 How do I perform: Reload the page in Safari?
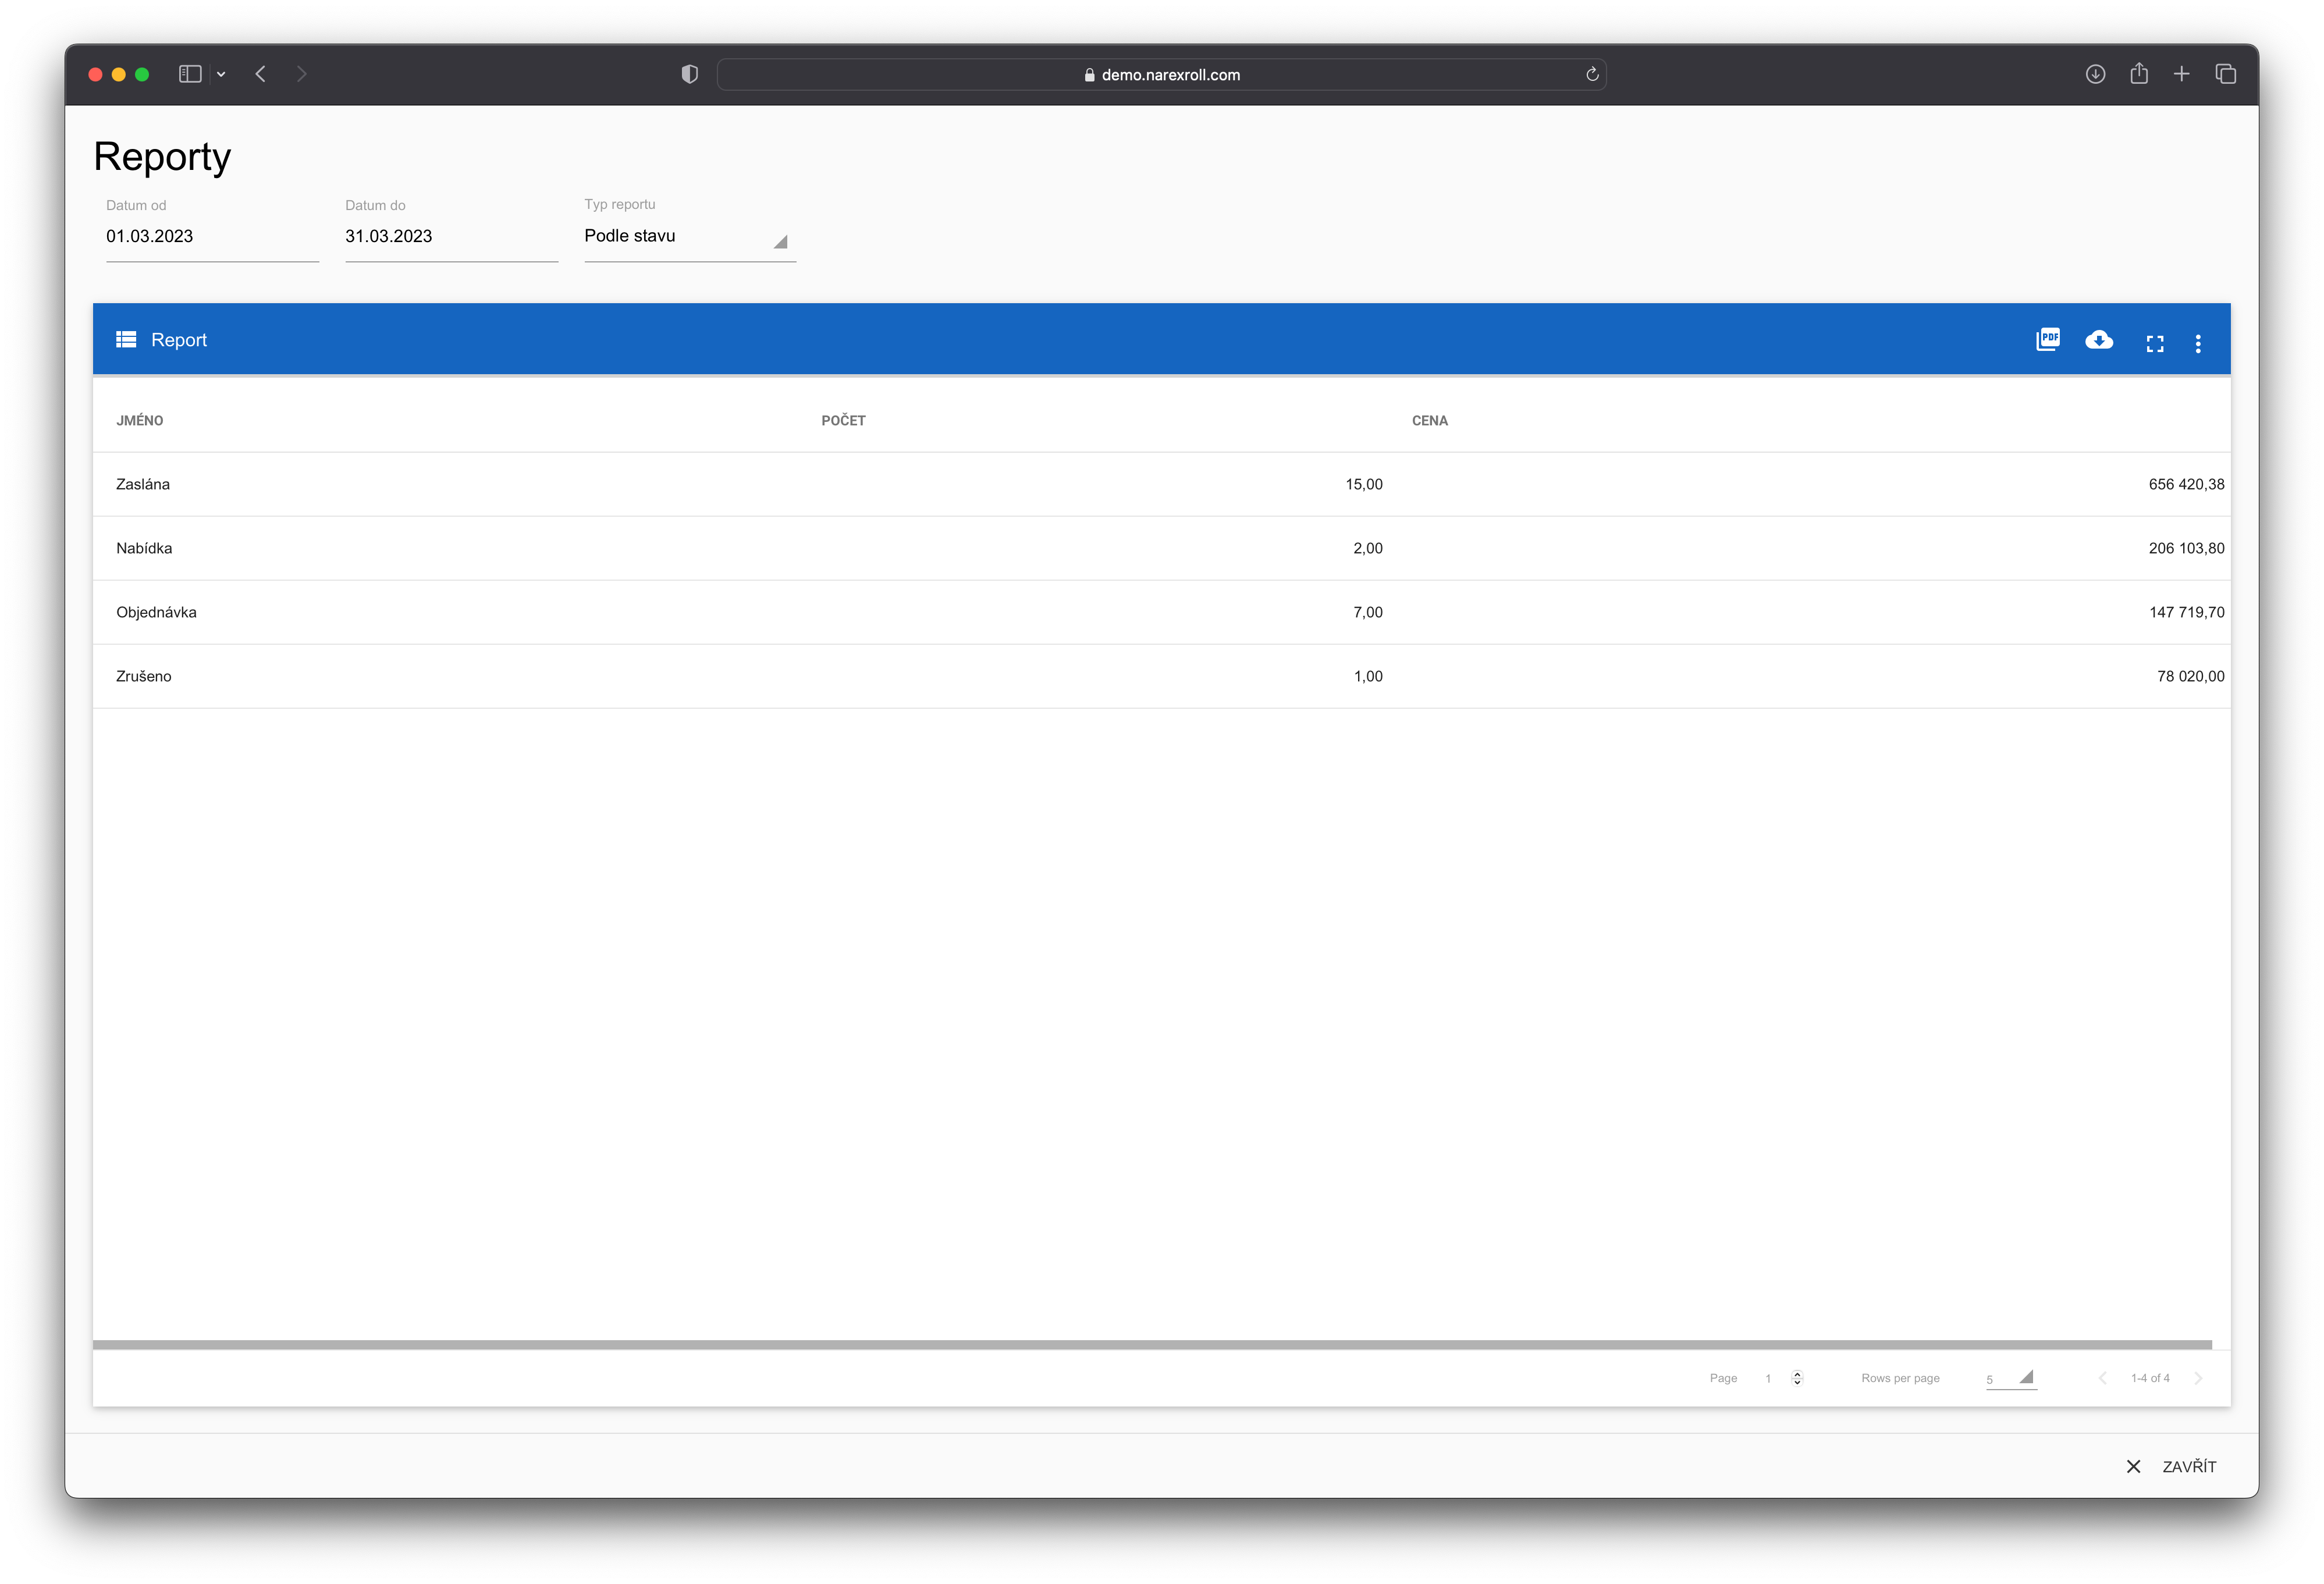click(x=1592, y=75)
